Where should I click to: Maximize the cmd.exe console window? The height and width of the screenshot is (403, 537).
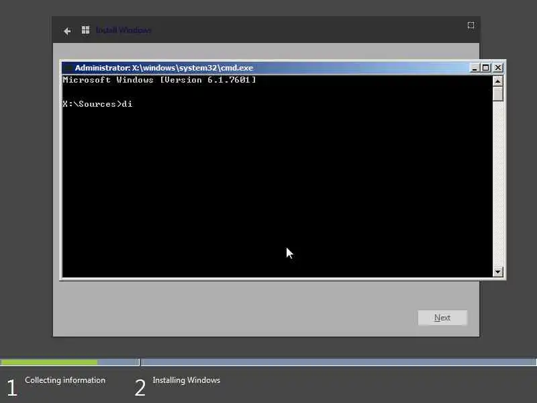coord(485,68)
